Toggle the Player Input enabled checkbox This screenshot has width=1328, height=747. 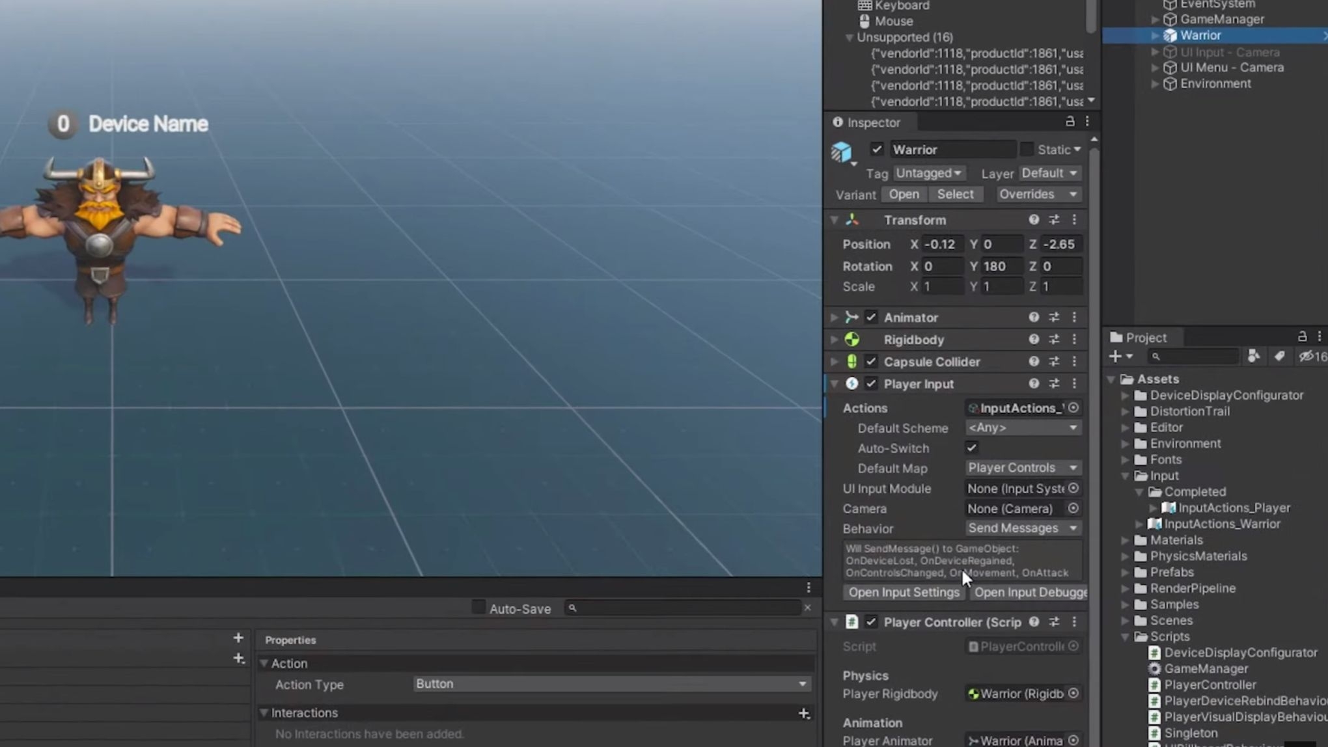pyautogui.click(x=871, y=384)
